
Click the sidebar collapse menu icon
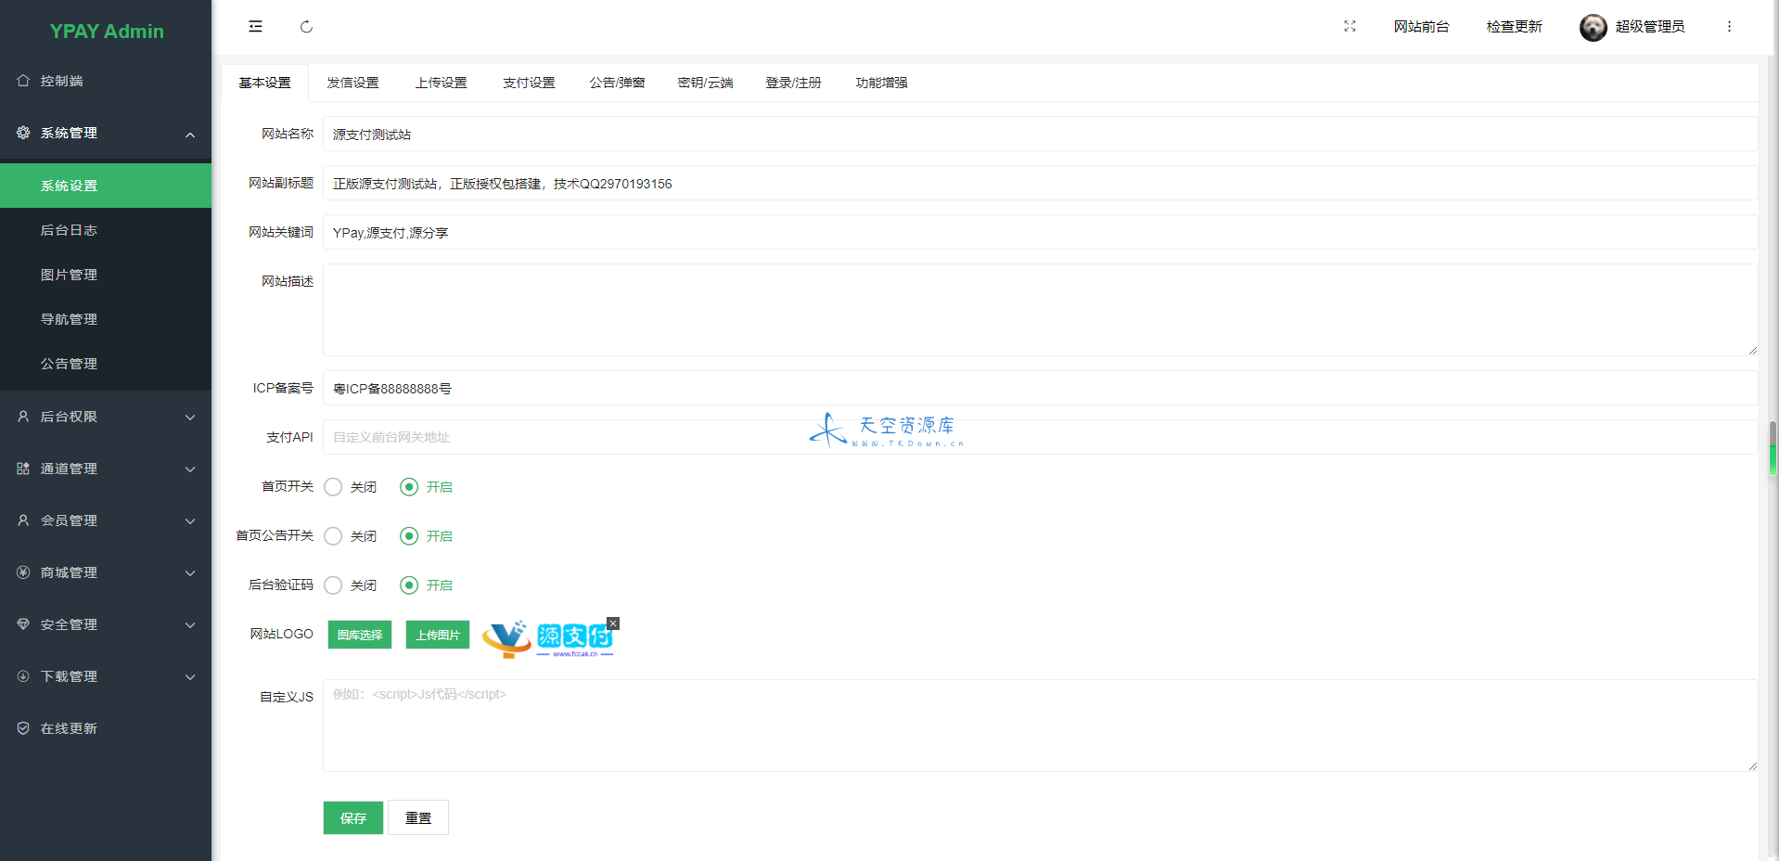[255, 27]
